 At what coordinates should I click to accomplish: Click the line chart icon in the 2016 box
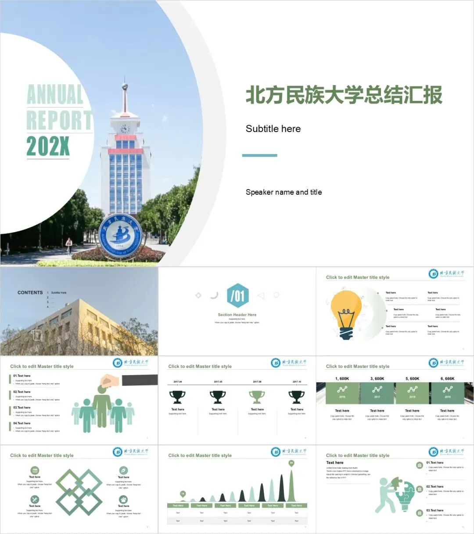[x=342, y=390]
